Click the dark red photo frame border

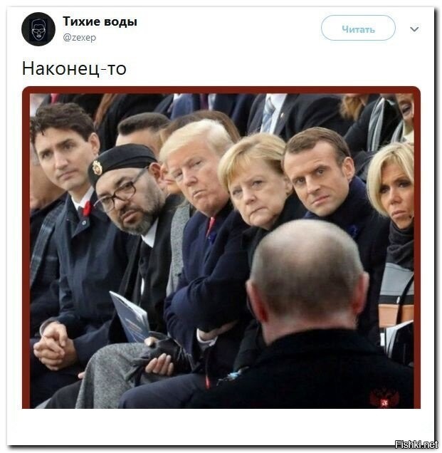tap(221, 90)
